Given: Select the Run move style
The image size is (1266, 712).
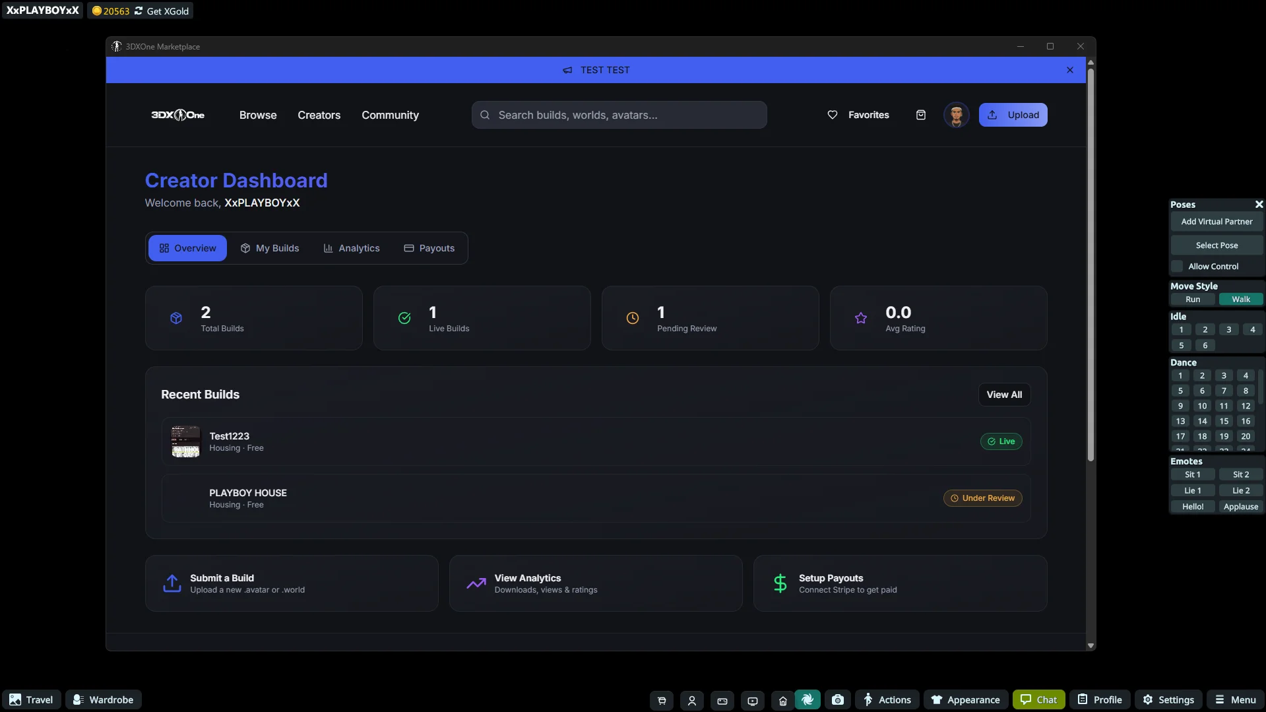Looking at the screenshot, I should pos(1193,299).
